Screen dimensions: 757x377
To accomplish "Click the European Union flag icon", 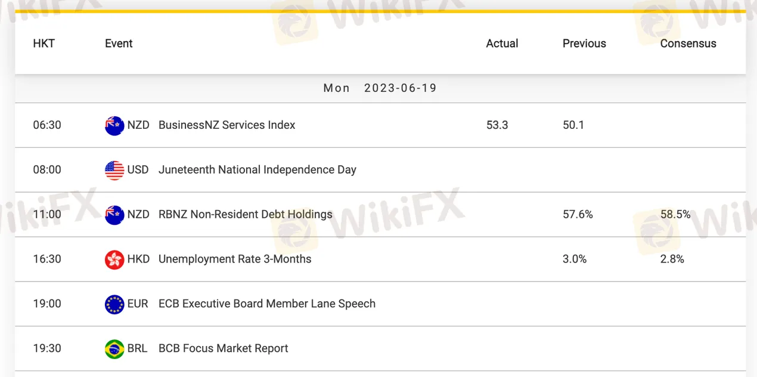I will 114,304.
